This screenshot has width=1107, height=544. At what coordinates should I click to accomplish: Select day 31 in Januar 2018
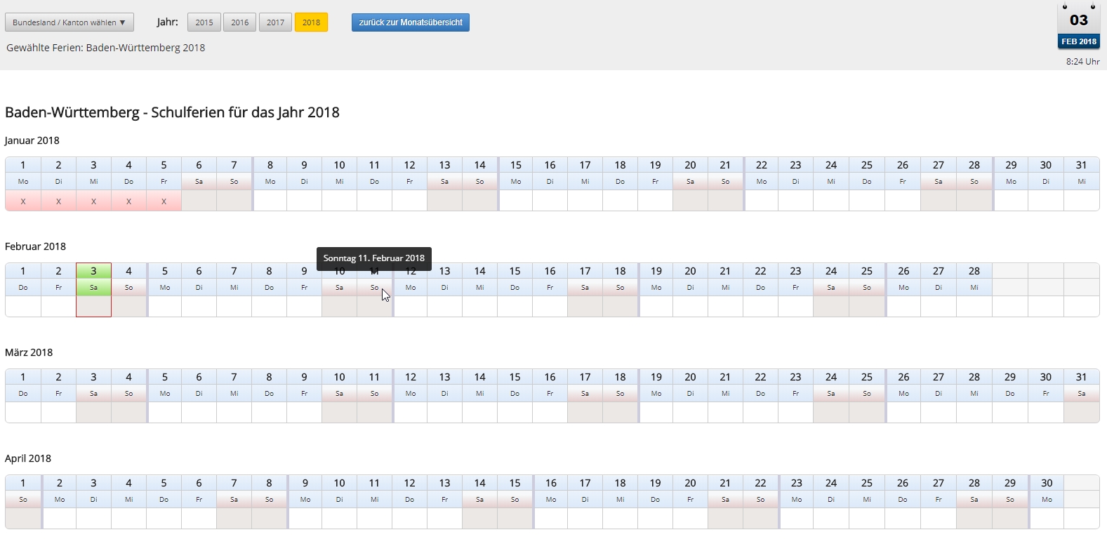(1082, 165)
